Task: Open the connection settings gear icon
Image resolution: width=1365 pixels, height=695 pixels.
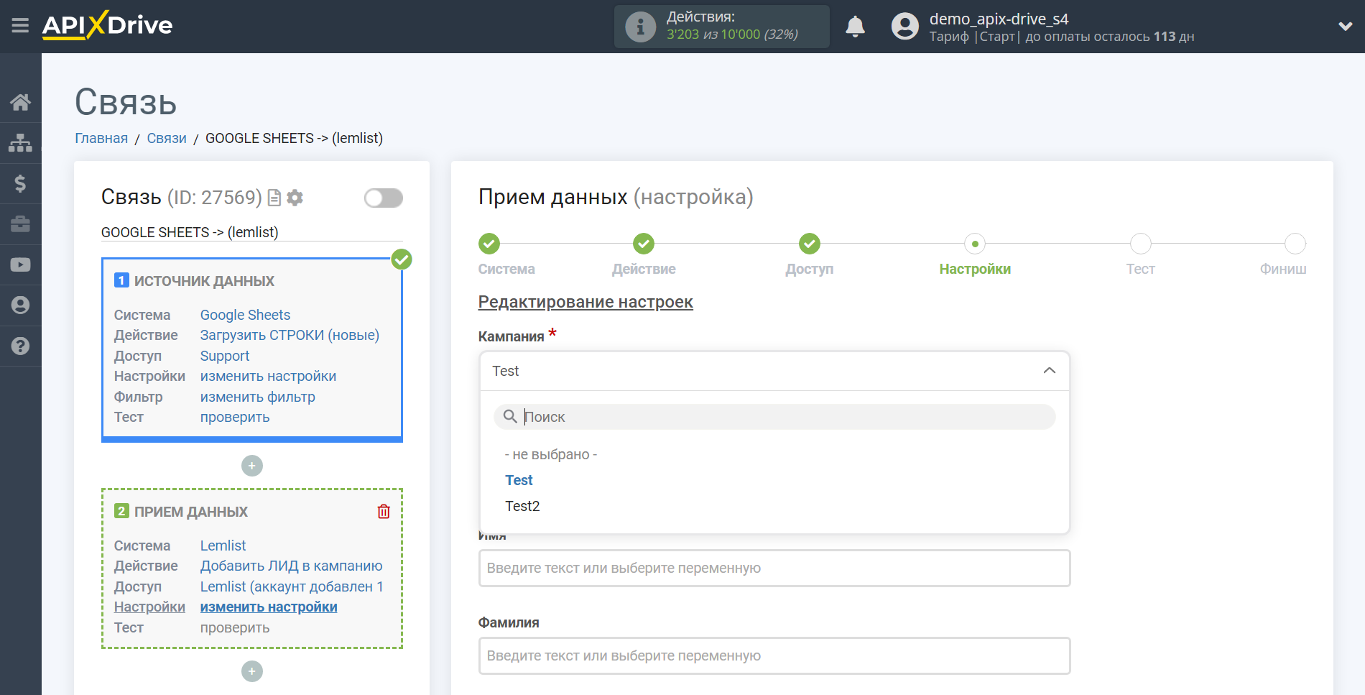Action: [295, 198]
